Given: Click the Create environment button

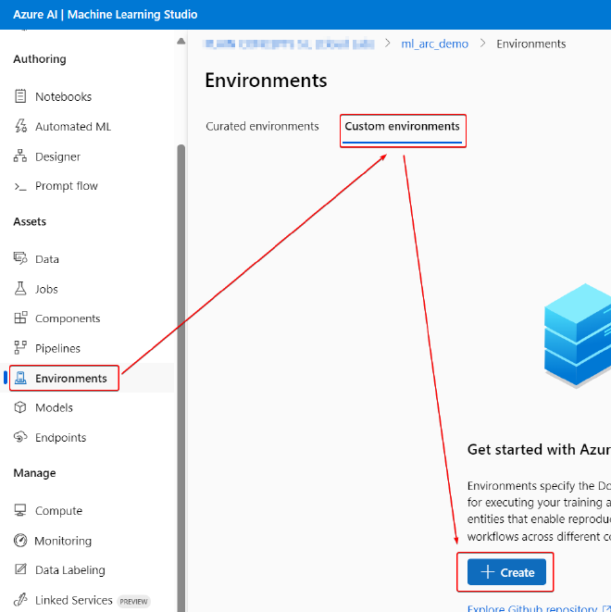Looking at the screenshot, I should pyautogui.click(x=506, y=572).
